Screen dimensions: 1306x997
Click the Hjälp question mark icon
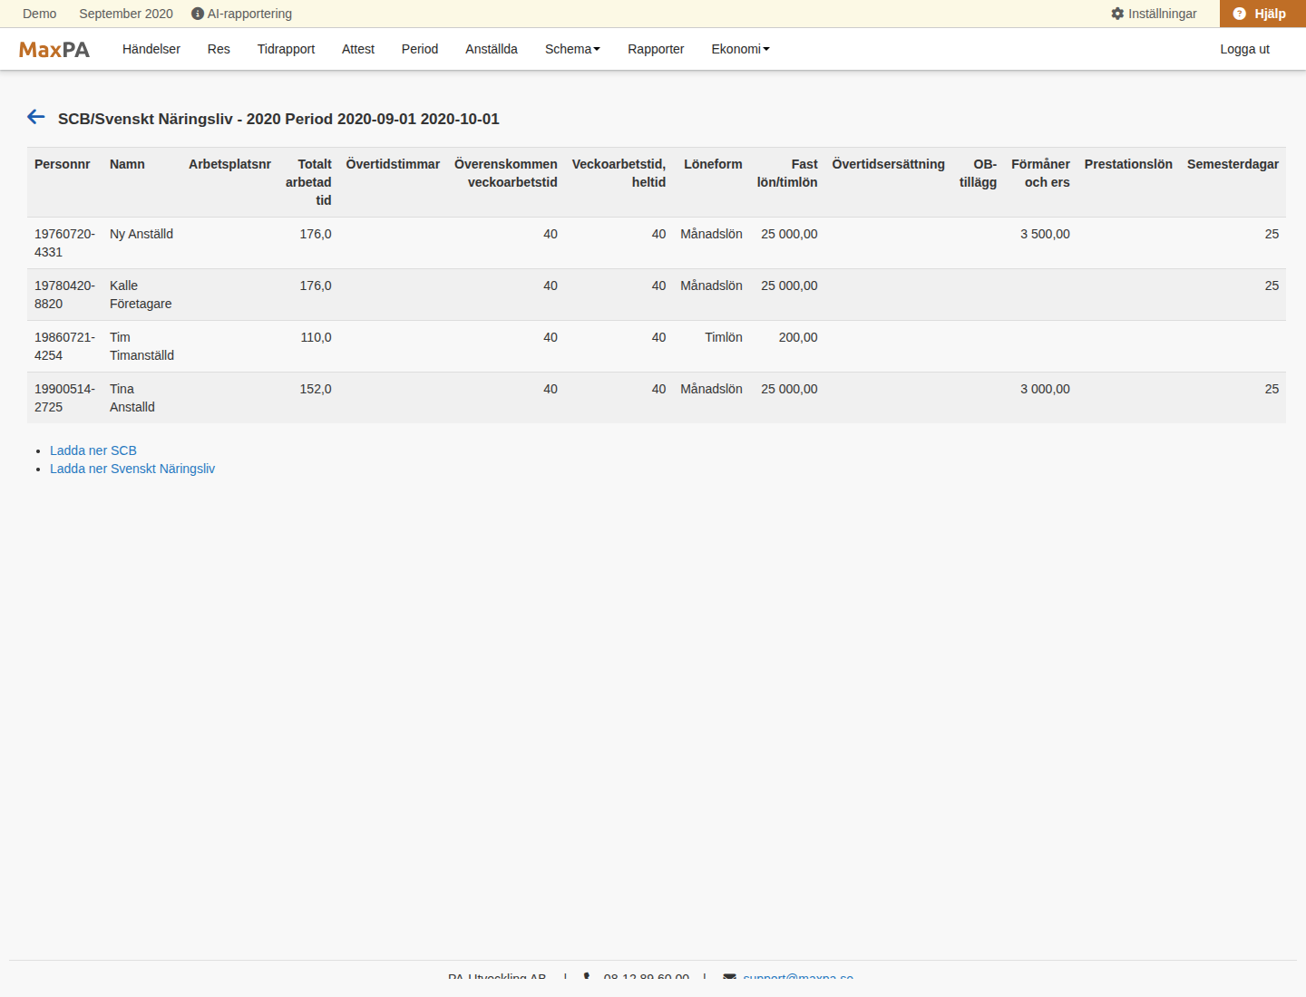(1240, 14)
